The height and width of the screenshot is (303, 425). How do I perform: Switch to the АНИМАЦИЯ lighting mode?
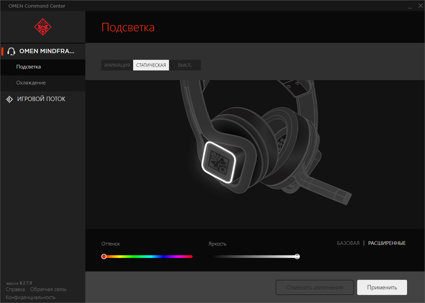(117, 65)
